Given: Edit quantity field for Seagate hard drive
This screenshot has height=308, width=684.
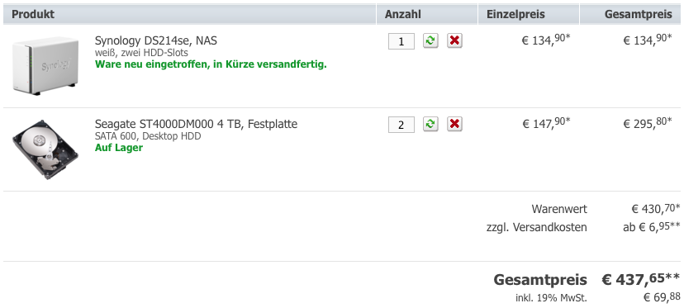Looking at the screenshot, I should point(401,125).
